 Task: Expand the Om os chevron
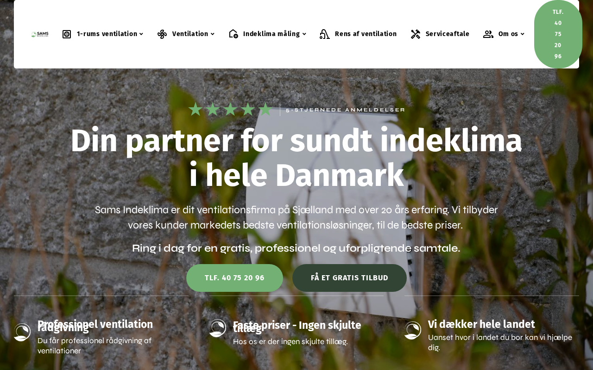tap(522, 34)
